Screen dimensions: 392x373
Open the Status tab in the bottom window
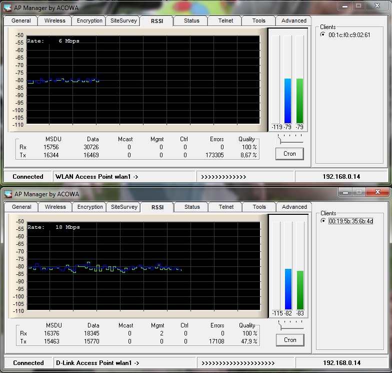click(x=192, y=207)
